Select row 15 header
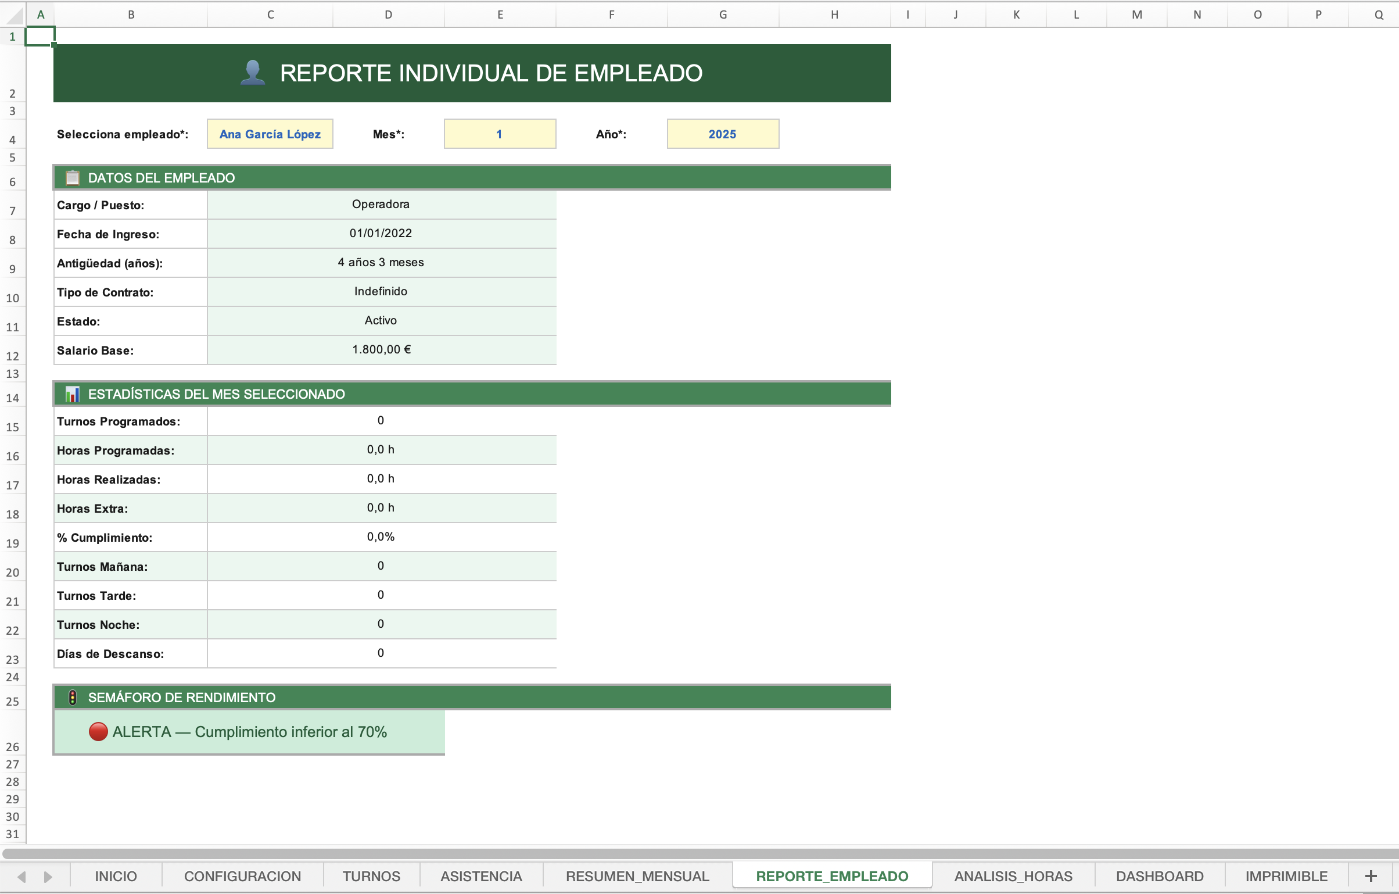The width and height of the screenshot is (1399, 894). (12, 421)
